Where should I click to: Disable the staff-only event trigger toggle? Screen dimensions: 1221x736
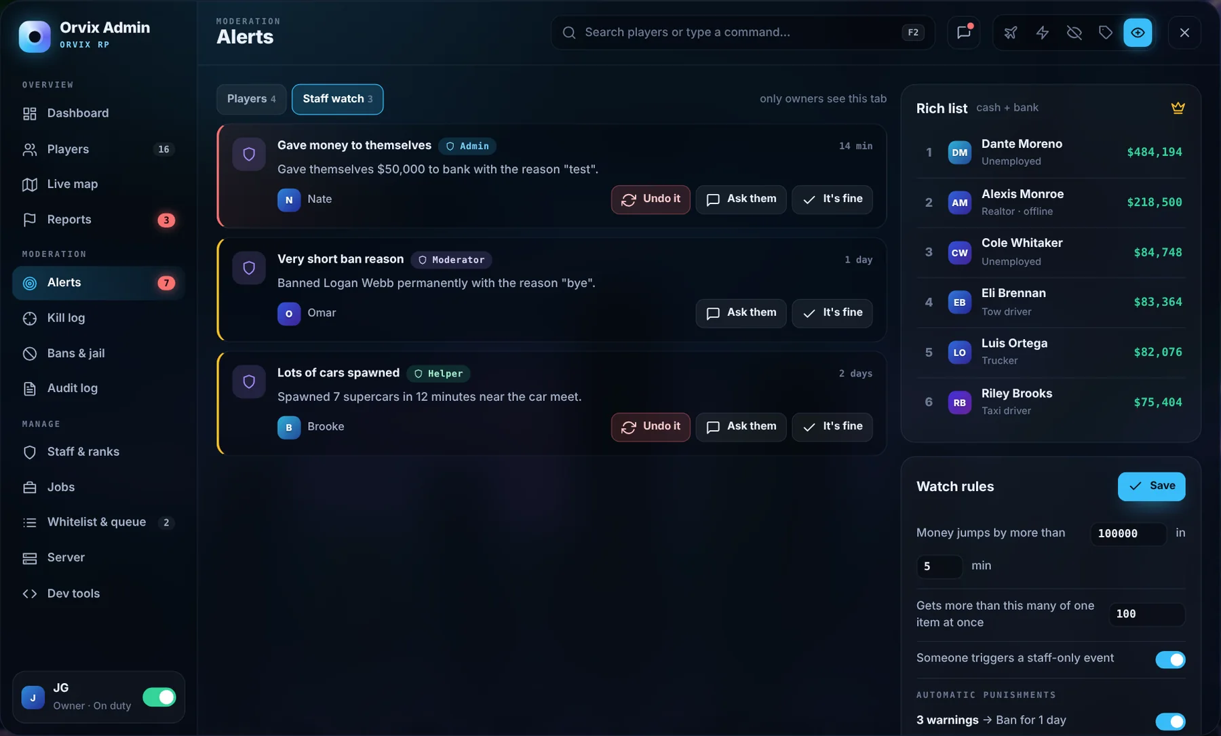pyautogui.click(x=1170, y=659)
